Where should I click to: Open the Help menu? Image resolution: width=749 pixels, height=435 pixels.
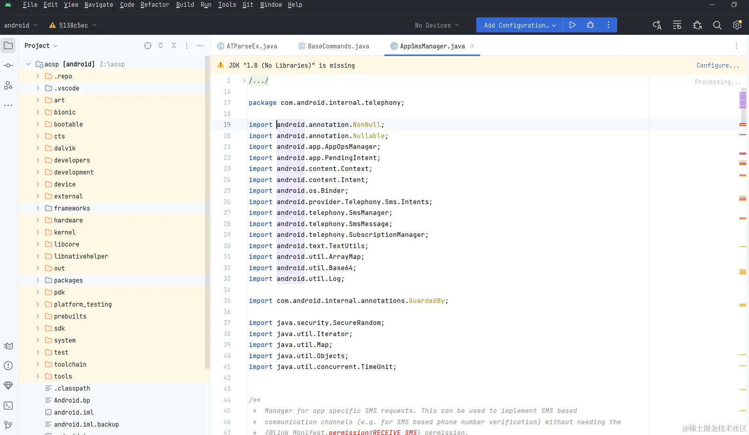[x=295, y=5]
